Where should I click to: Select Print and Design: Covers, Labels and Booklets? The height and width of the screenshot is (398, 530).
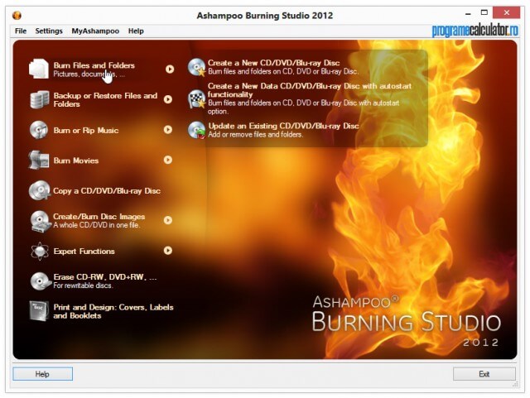[113, 311]
